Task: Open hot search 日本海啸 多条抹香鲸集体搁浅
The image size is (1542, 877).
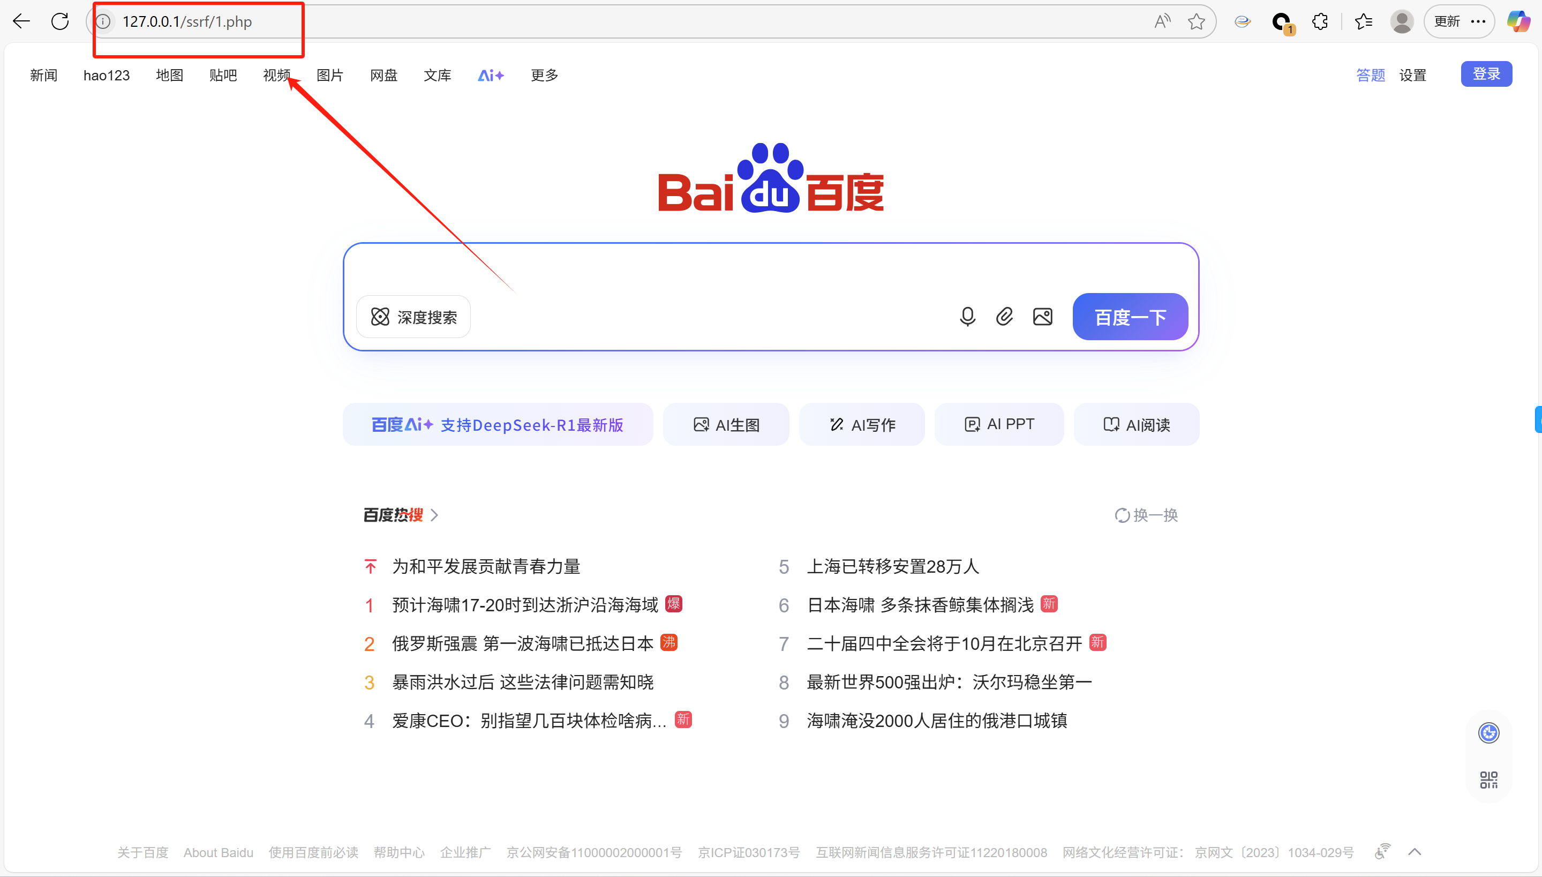Action: pos(921,605)
